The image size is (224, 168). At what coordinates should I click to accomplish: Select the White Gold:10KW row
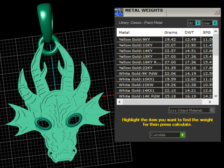coord(165,85)
